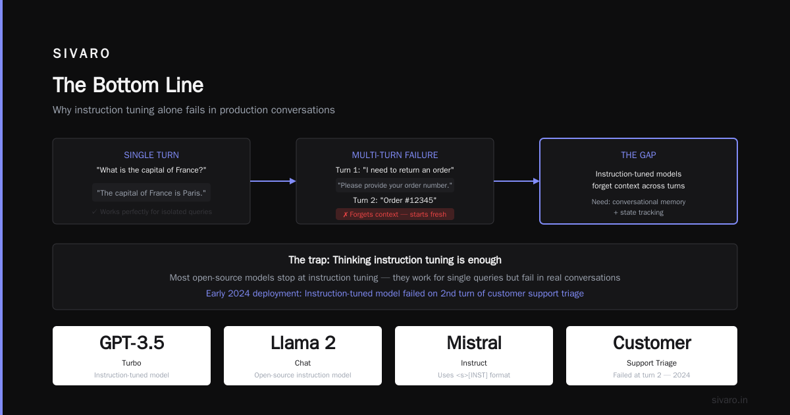Click the MULTI-TURN FAILURE panel heading
The width and height of the screenshot is (790, 415).
(395, 155)
